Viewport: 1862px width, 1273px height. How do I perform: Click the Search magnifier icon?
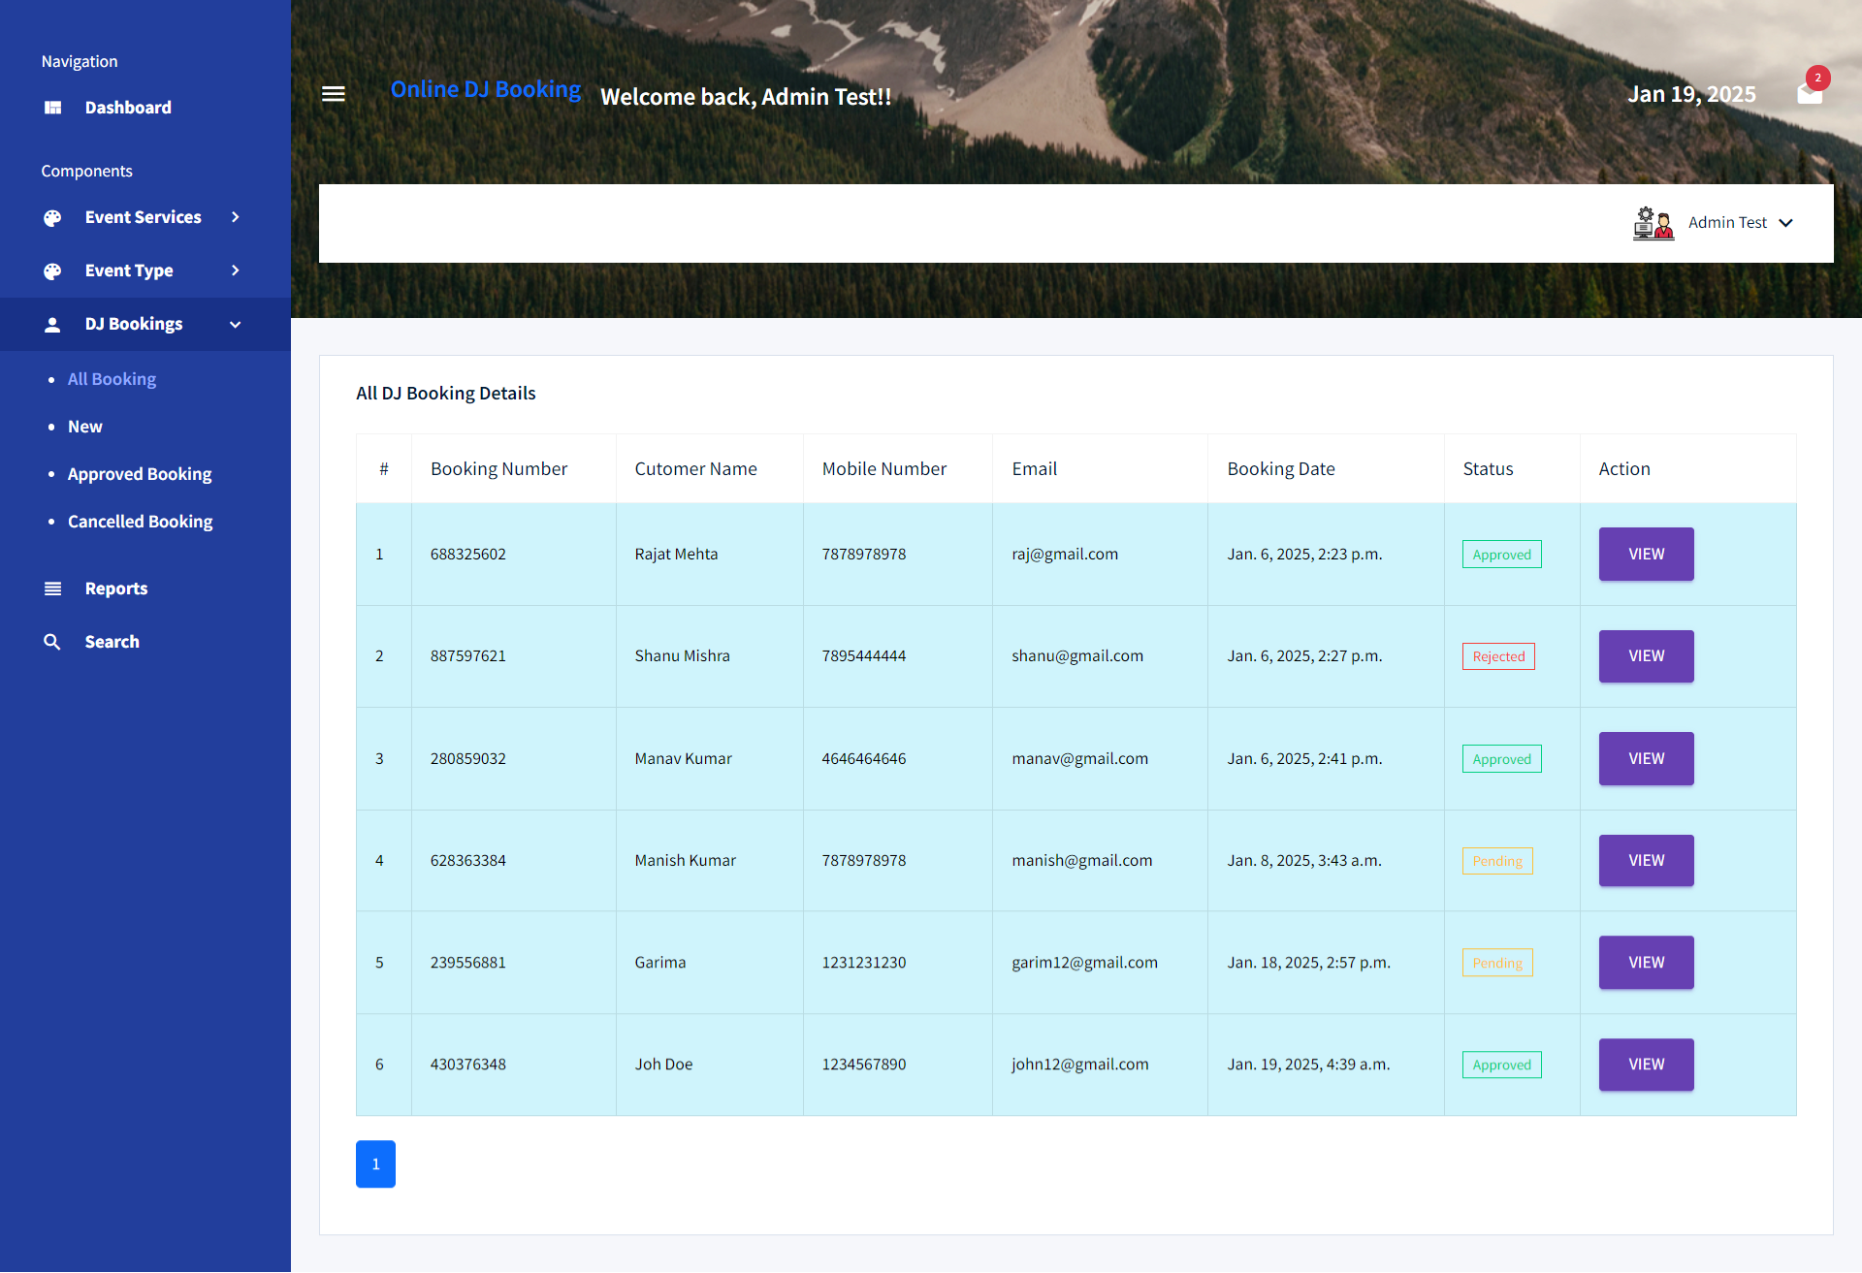[53, 642]
